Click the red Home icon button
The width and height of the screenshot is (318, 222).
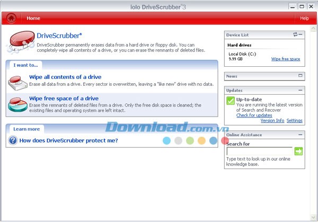[x=11, y=18]
